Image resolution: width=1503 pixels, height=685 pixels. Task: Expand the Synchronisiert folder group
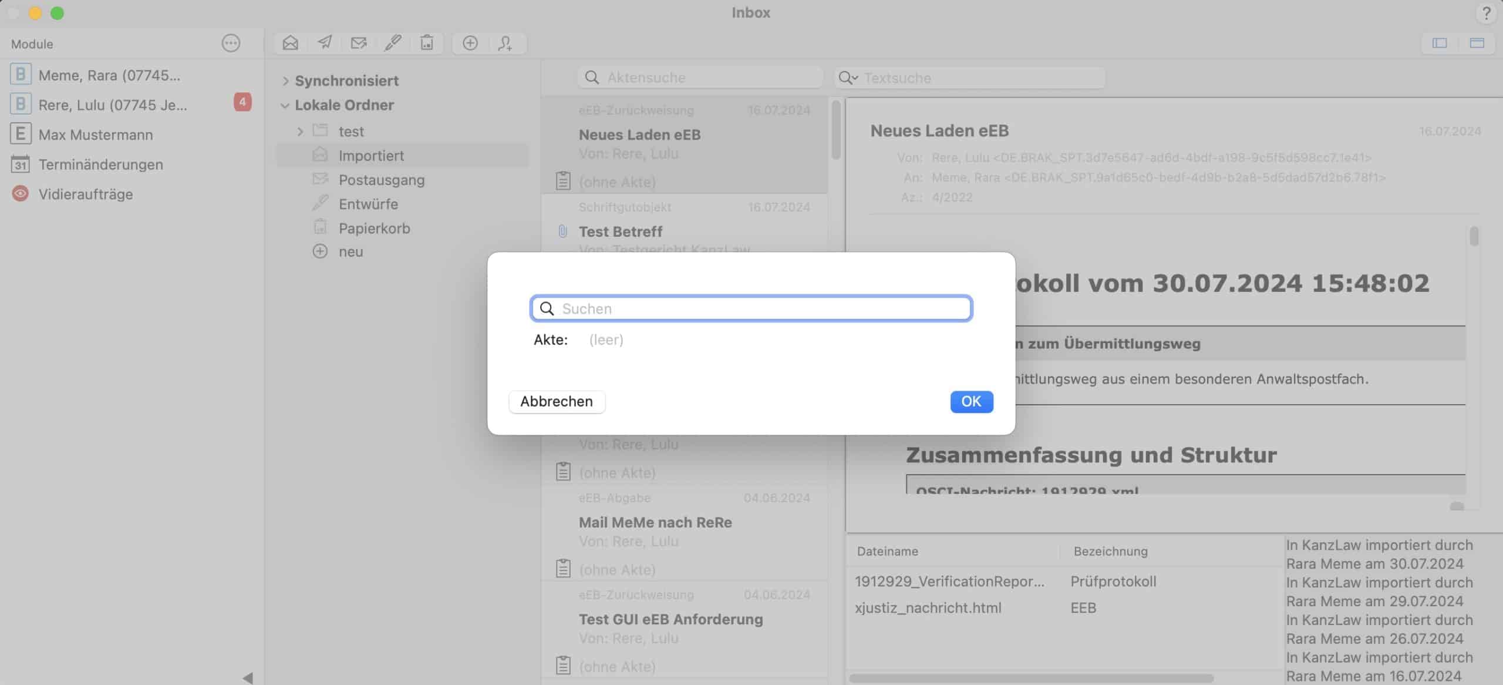click(x=285, y=81)
